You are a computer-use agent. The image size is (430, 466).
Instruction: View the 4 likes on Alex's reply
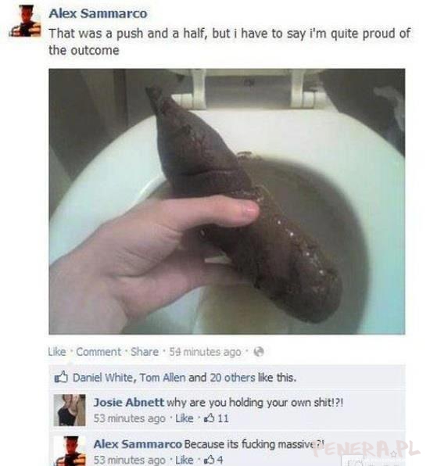pyautogui.click(x=213, y=460)
